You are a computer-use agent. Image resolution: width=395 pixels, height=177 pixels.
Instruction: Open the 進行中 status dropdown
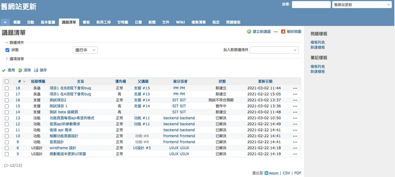tap(85, 50)
